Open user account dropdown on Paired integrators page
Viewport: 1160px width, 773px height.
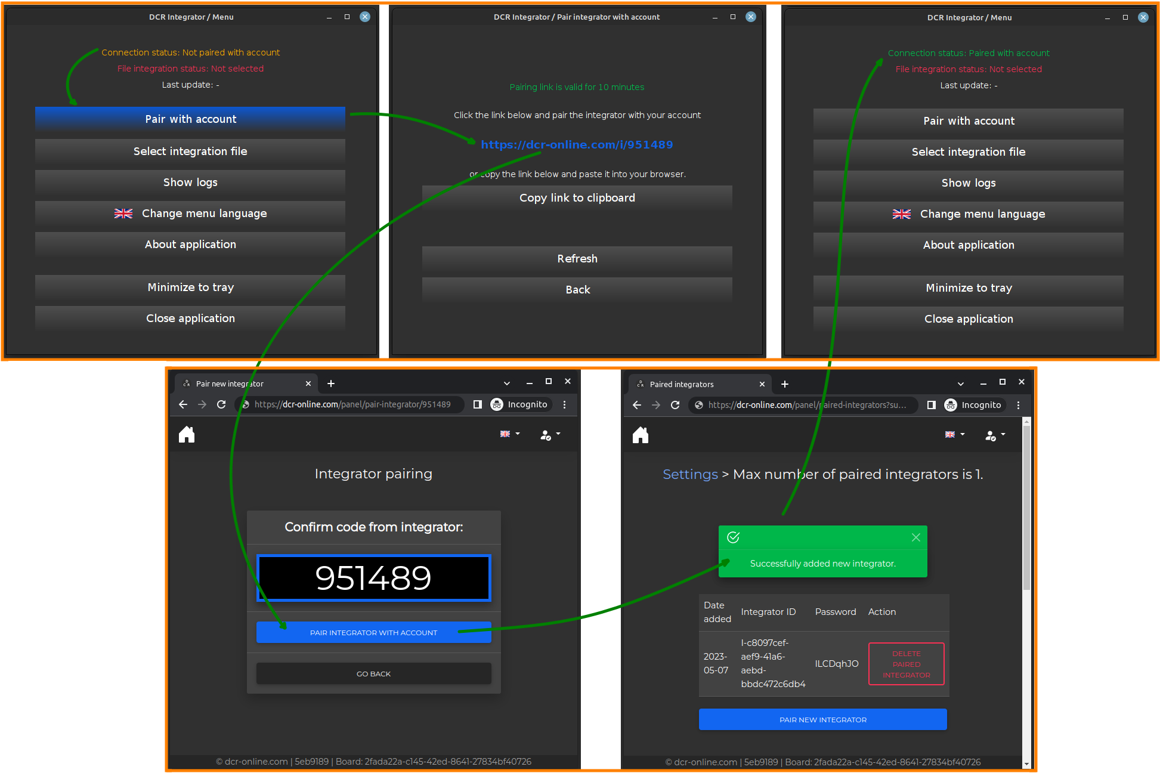995,435
